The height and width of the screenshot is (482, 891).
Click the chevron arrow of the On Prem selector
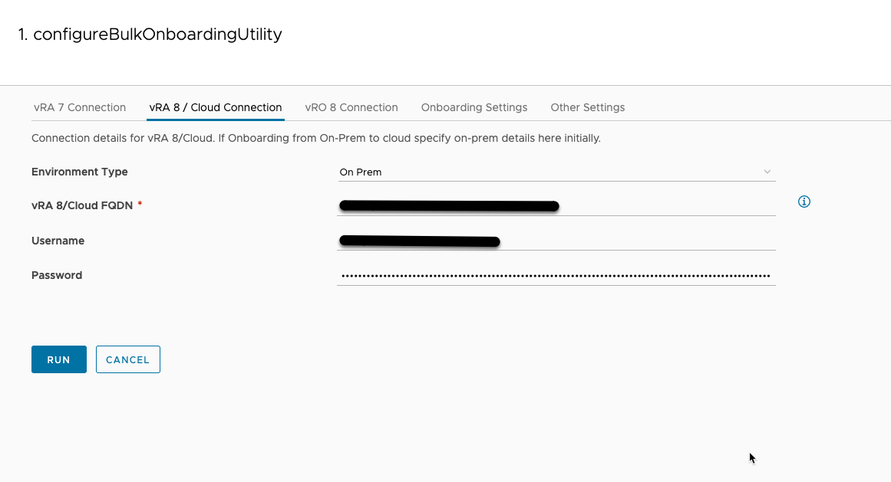click(x=767, y=172)
